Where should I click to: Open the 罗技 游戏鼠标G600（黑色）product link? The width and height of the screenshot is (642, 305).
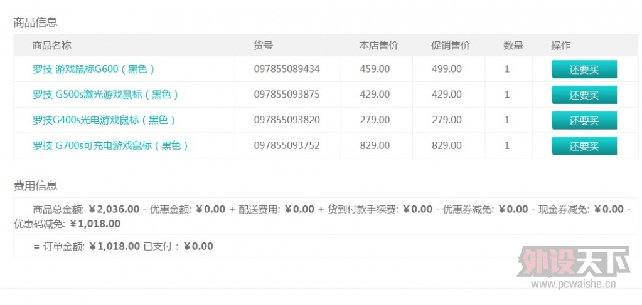[94, 69]
